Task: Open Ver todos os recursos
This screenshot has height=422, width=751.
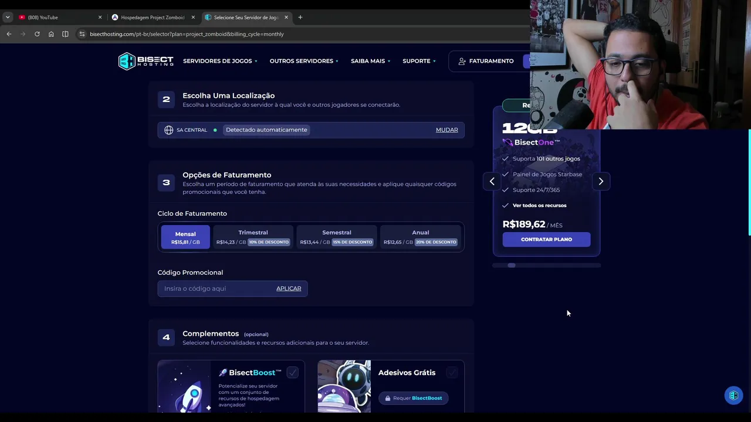Action: [539, 206]
